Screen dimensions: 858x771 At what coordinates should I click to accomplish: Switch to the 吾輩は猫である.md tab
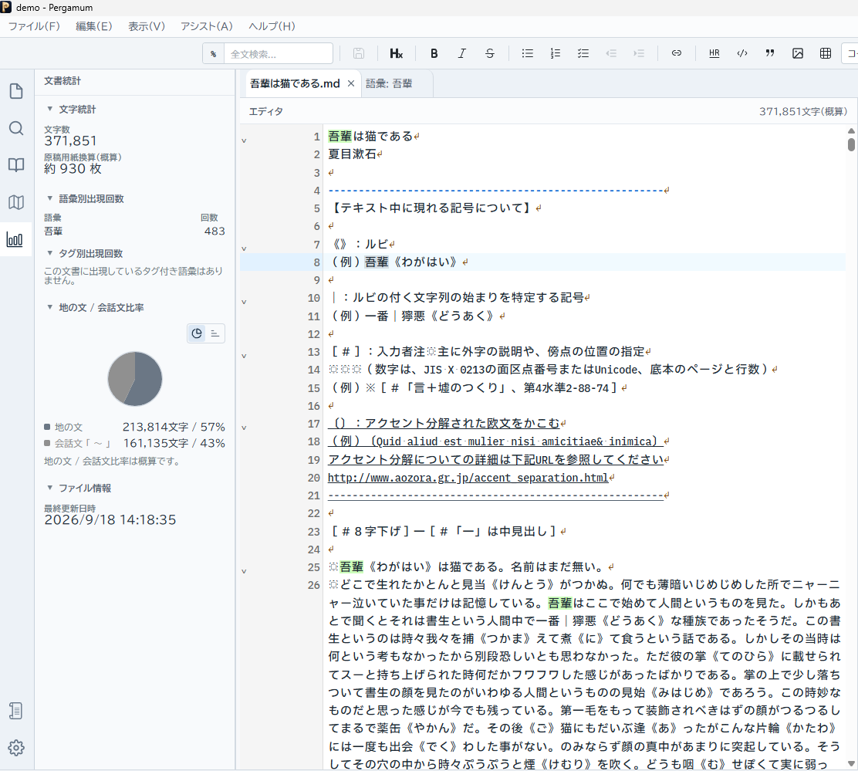[295, 83]
